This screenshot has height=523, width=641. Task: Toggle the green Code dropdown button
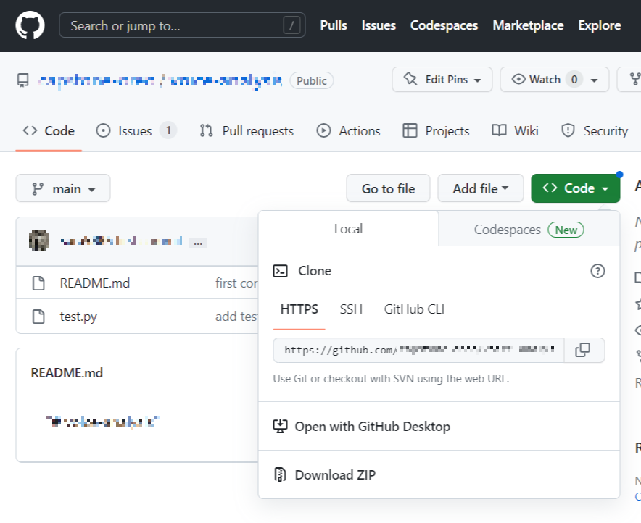[575, 188]
